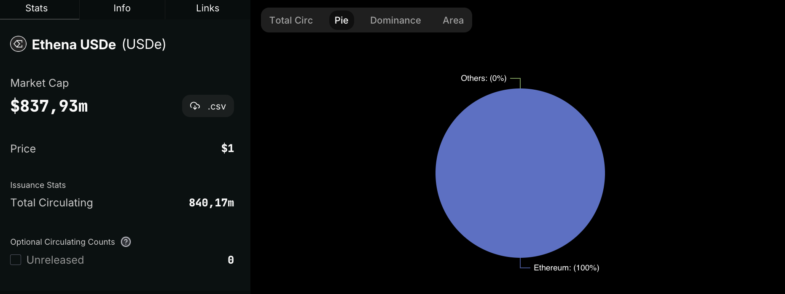Download market cap data as .csv
The height and width of the screenshot is (294, 785).
(x=208, y=106)
